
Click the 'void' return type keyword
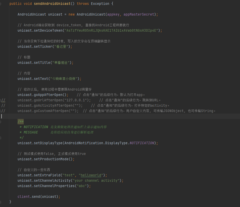tap(28, 4)
